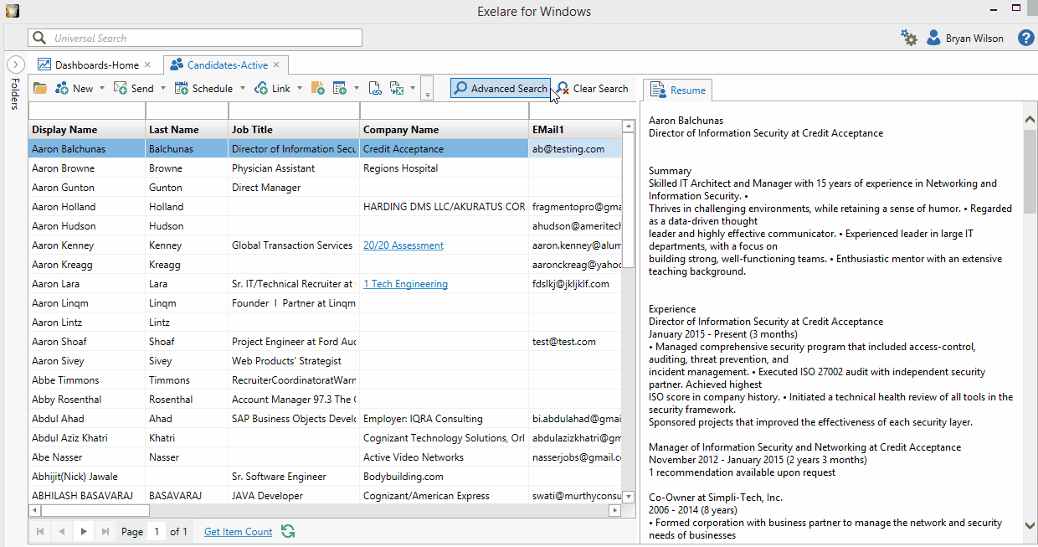Open the 1 Tech Engineering company link
Image resolution: width=1038 pixels, height=547 pixels.
tap(406, 284)
